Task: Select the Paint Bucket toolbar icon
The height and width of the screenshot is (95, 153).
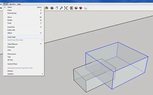Action: tap(46, 8)
